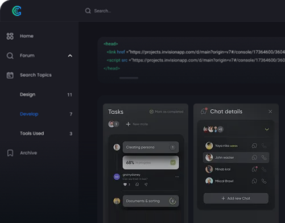Screen dimensions: 285x223
Task: Toggle the Mark as completed checkbox
Action: point(151,111)
